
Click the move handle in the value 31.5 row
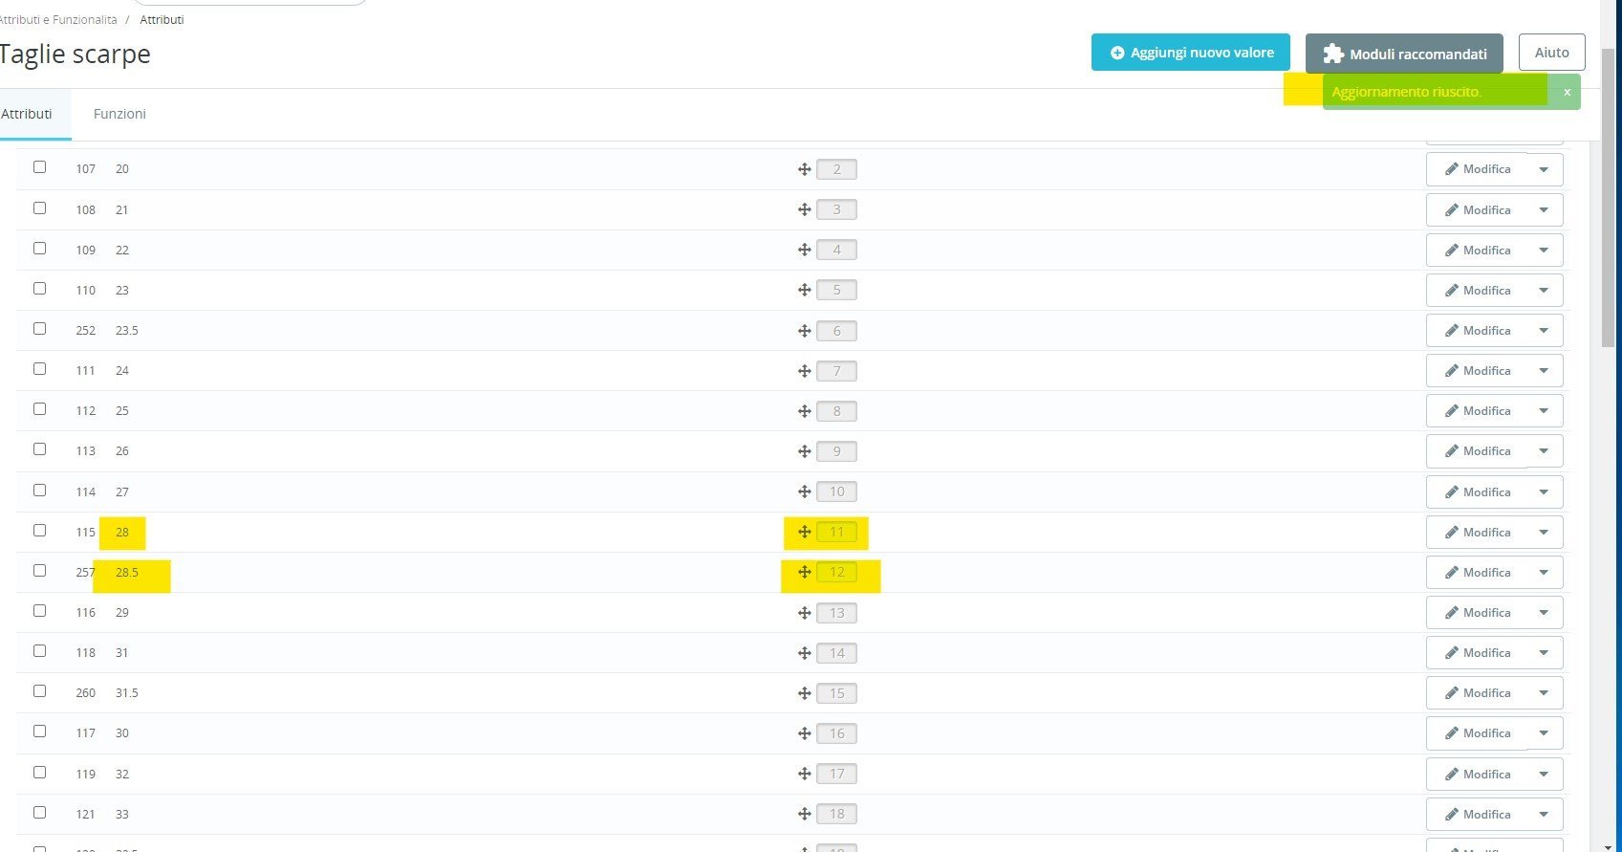click(804, 693)
